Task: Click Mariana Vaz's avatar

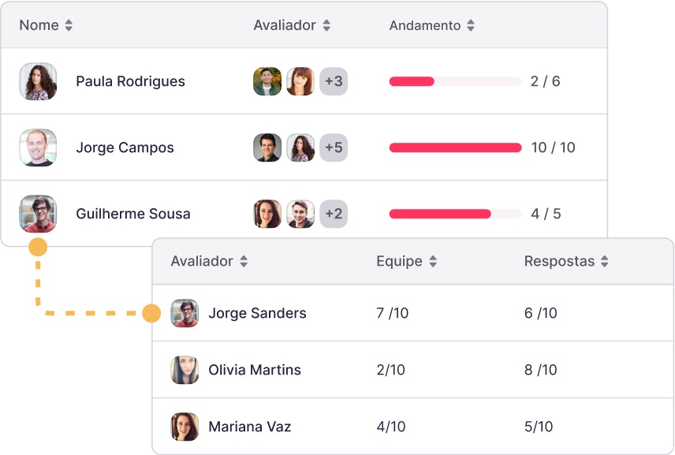Action: pyautogui.click(x=185, y=427)
